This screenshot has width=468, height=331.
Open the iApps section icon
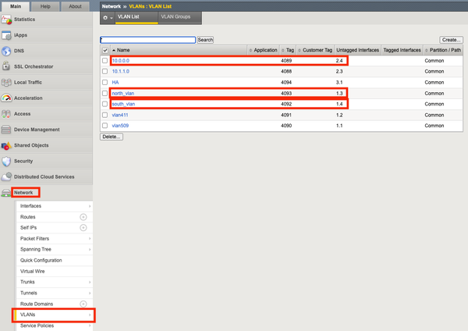click(x=7, y=34)
